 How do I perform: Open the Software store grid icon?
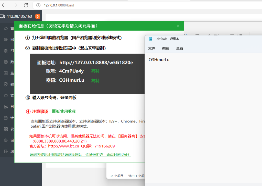pos(6,129)
